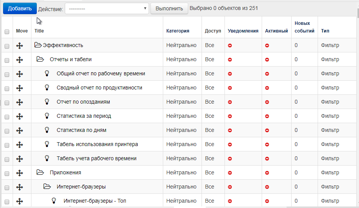359x208 pixels.
Task: Collapse the Отчеты и табели folder
Action: pos(40,59)
